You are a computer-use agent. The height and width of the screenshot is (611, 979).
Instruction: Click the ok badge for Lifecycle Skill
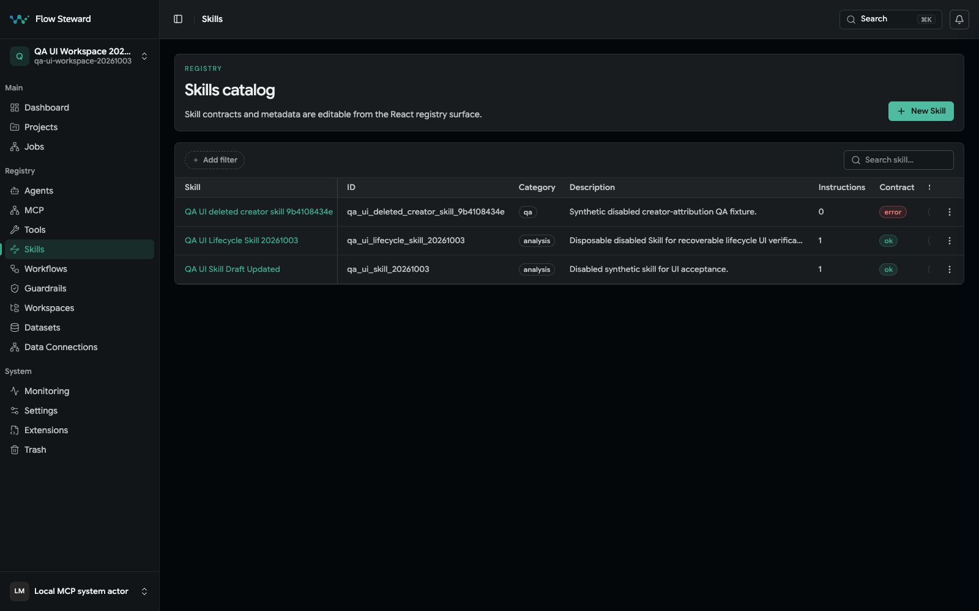[x=888, y=241]
